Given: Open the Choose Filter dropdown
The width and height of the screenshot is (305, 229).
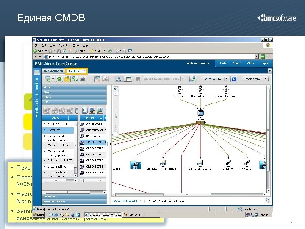Looking at the screenshot, I should tap(255, 79).
